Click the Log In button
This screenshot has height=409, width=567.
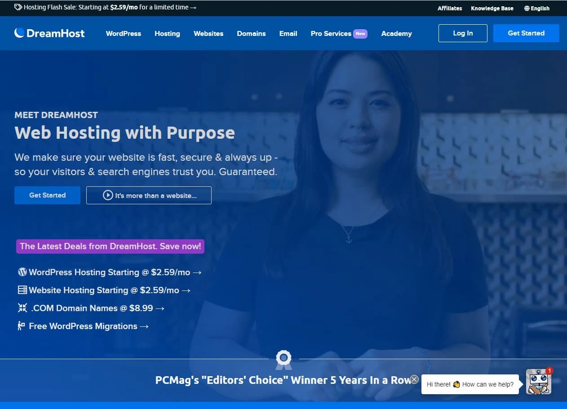click(463, 33)
